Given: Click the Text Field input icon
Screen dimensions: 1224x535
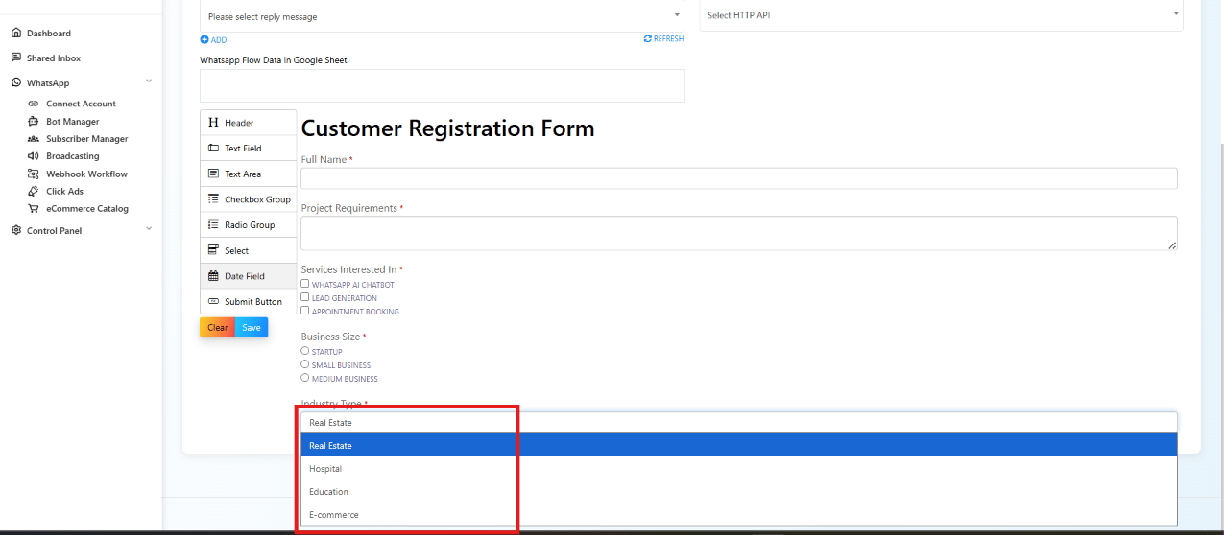Looking at the screenshot, I should (x=214, y=149).
